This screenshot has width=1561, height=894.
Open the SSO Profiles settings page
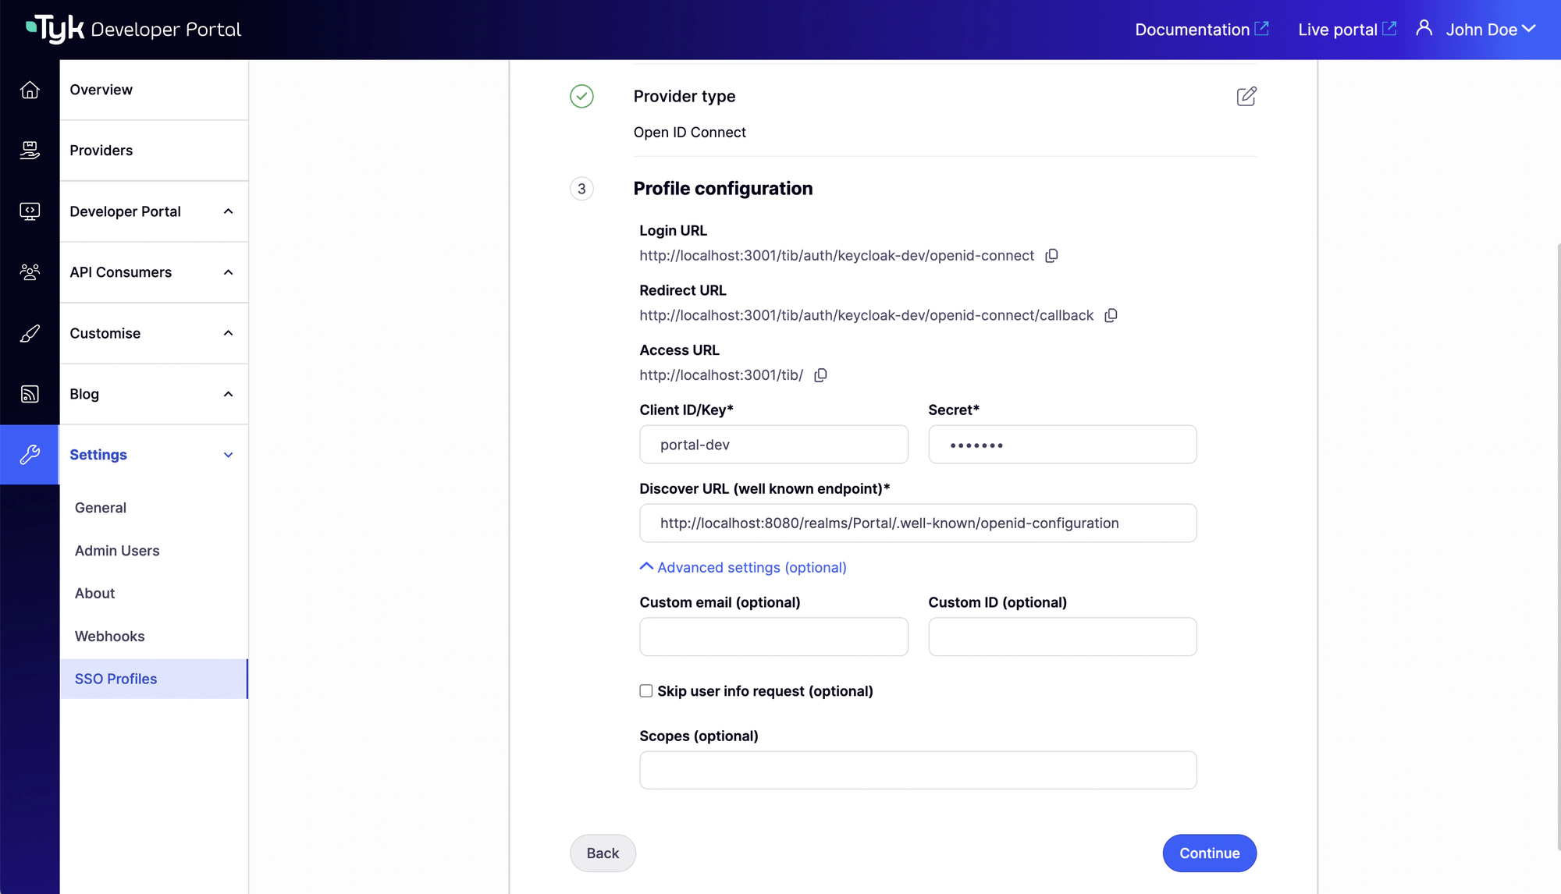116,679
